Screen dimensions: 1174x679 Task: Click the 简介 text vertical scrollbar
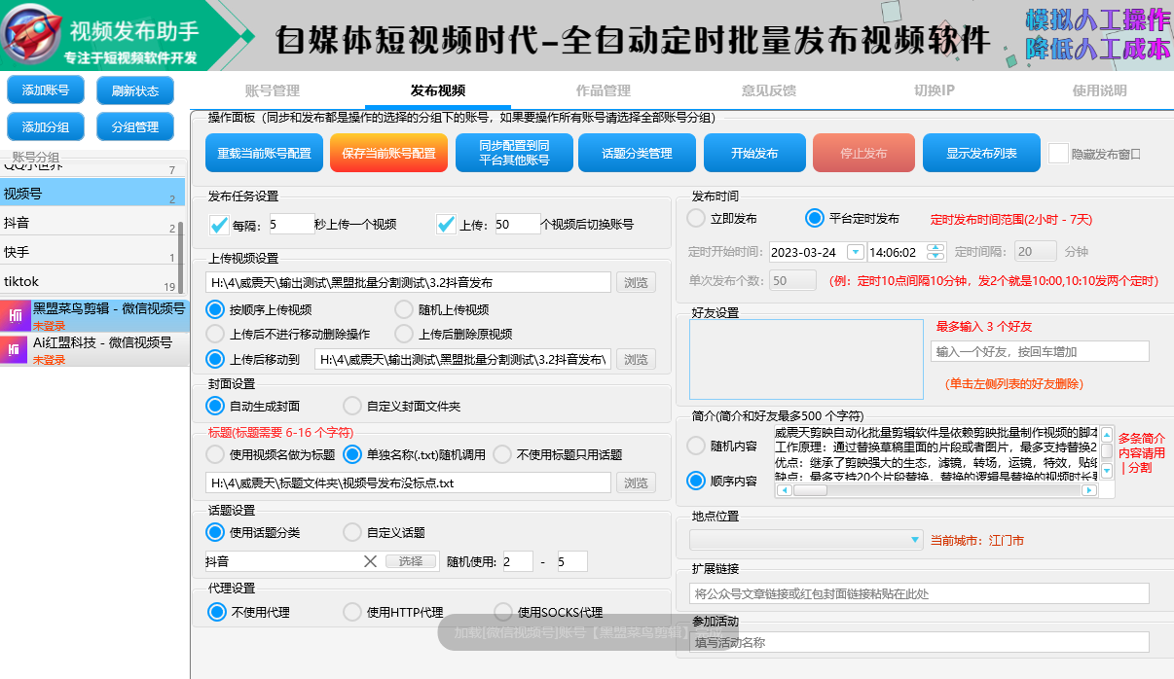coord(1106,452)
